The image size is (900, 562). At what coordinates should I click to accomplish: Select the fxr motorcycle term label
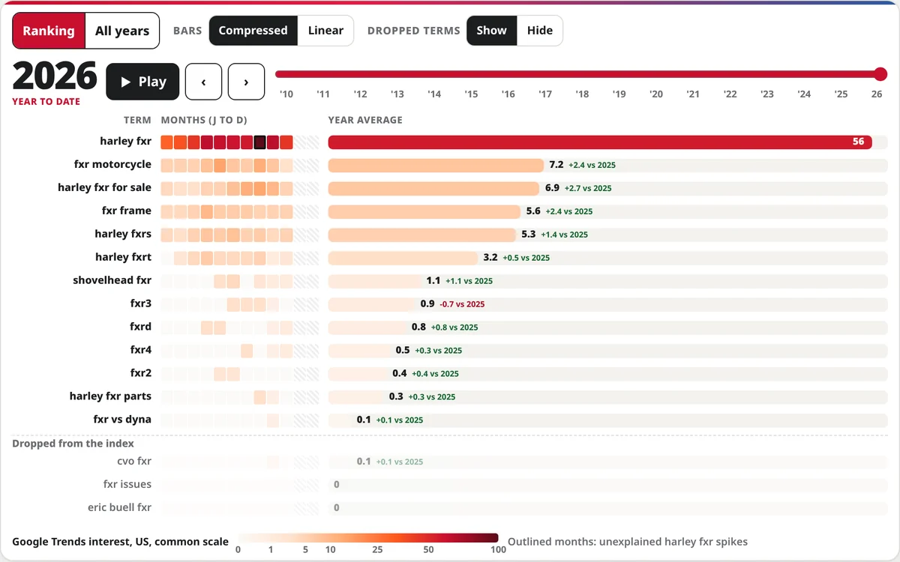[112, 164]
